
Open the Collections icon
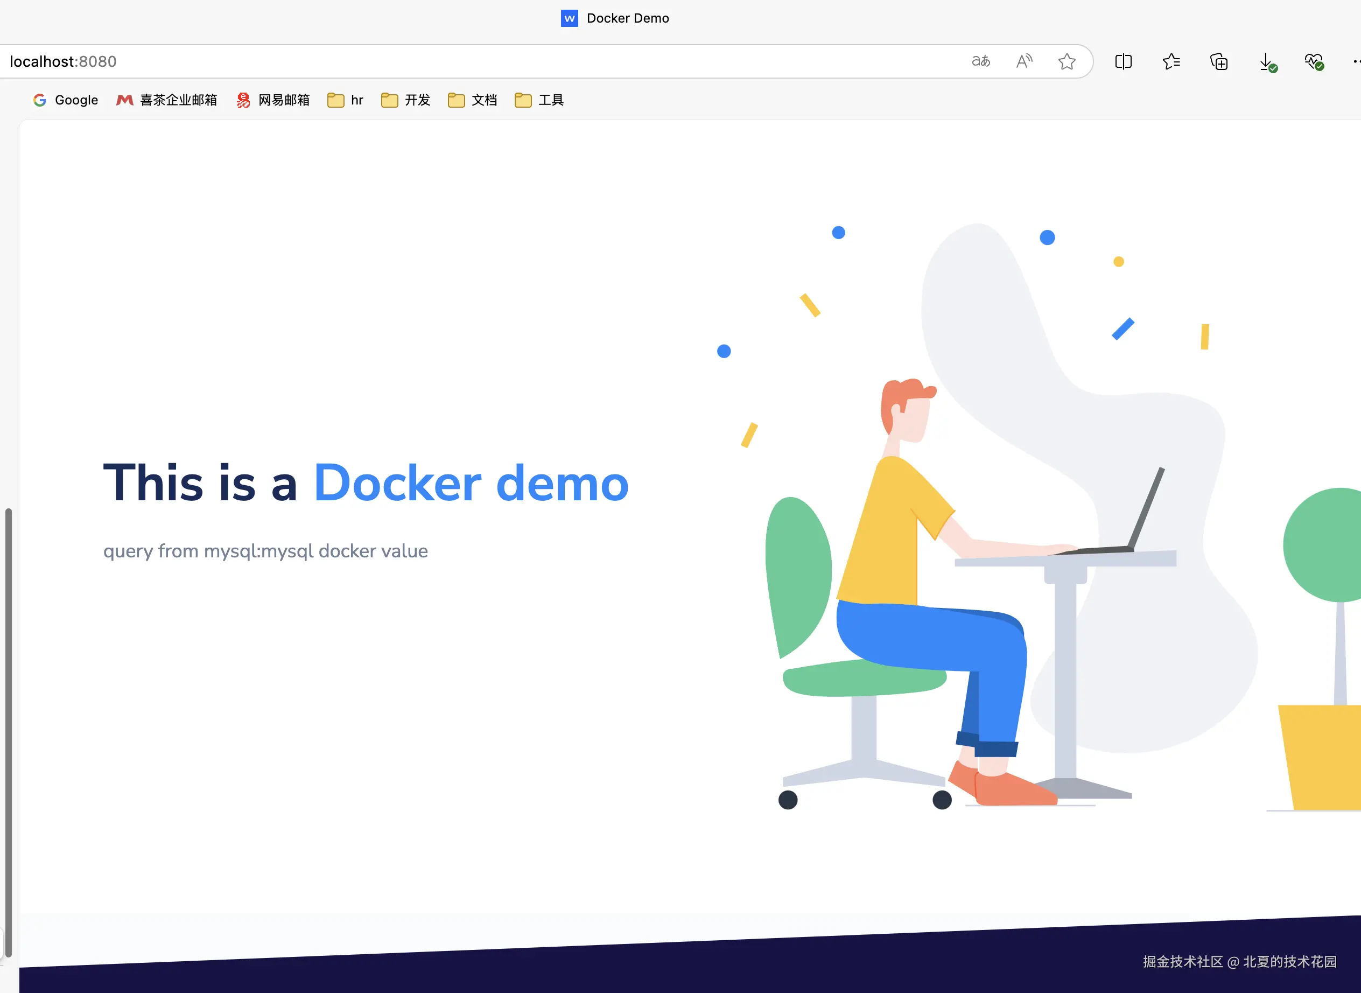coord(1218,61)
